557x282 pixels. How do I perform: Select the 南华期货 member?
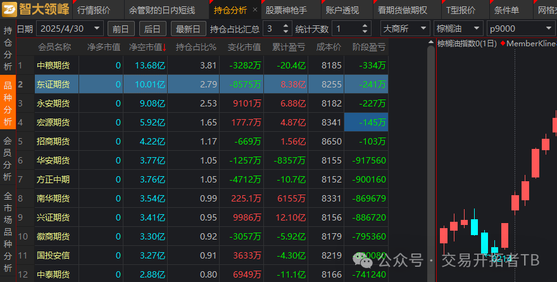point(53,198)
